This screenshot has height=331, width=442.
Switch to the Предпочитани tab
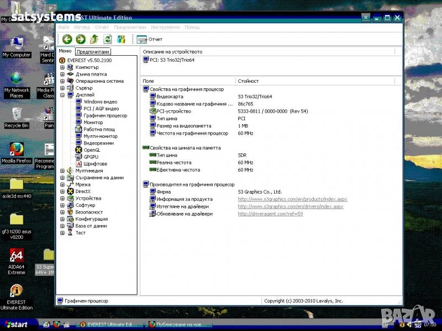click(x=92, y=51)
